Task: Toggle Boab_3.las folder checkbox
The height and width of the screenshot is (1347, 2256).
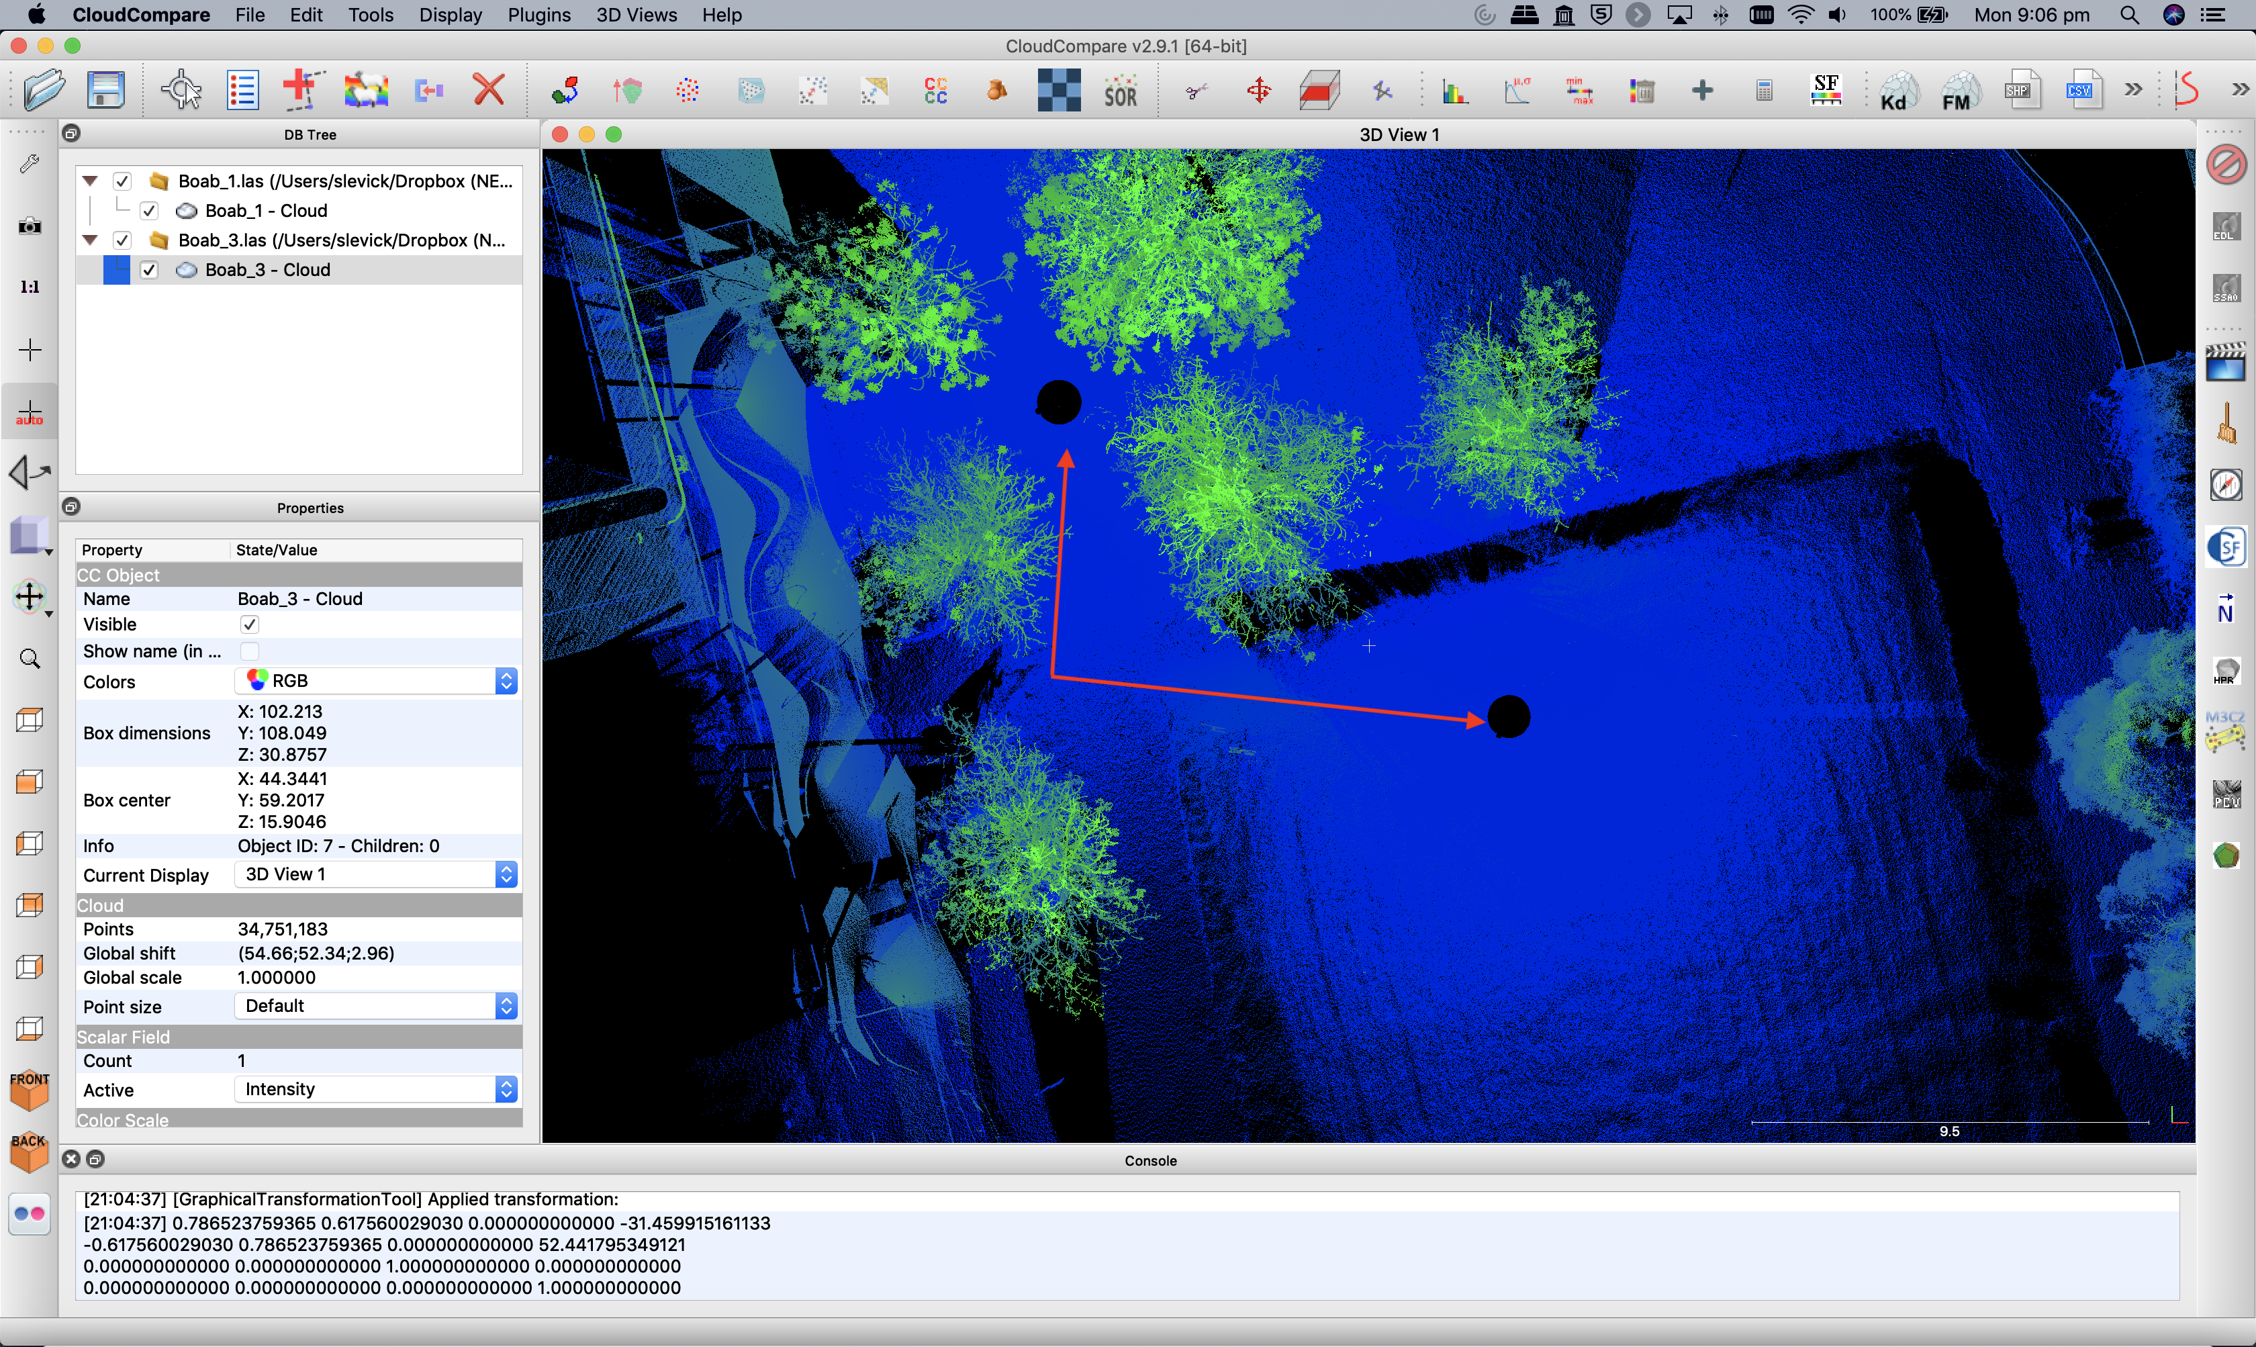Action: pyautogui.click(x=122, y=240)
